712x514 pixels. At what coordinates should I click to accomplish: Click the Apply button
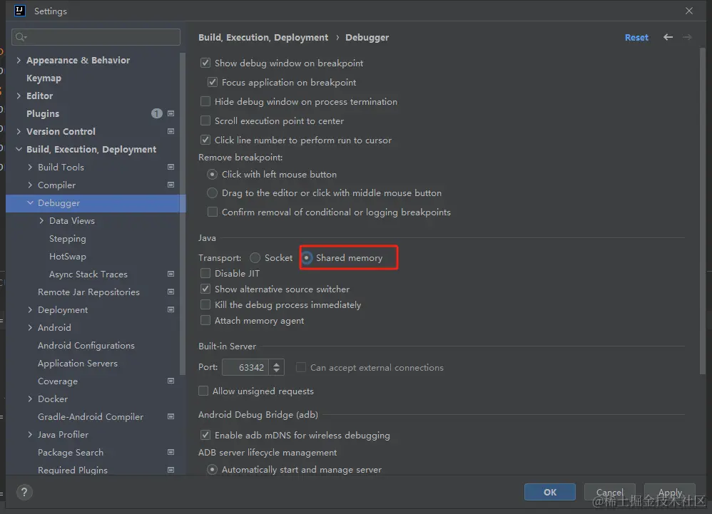pyautogui.click(x=670, y=492)
